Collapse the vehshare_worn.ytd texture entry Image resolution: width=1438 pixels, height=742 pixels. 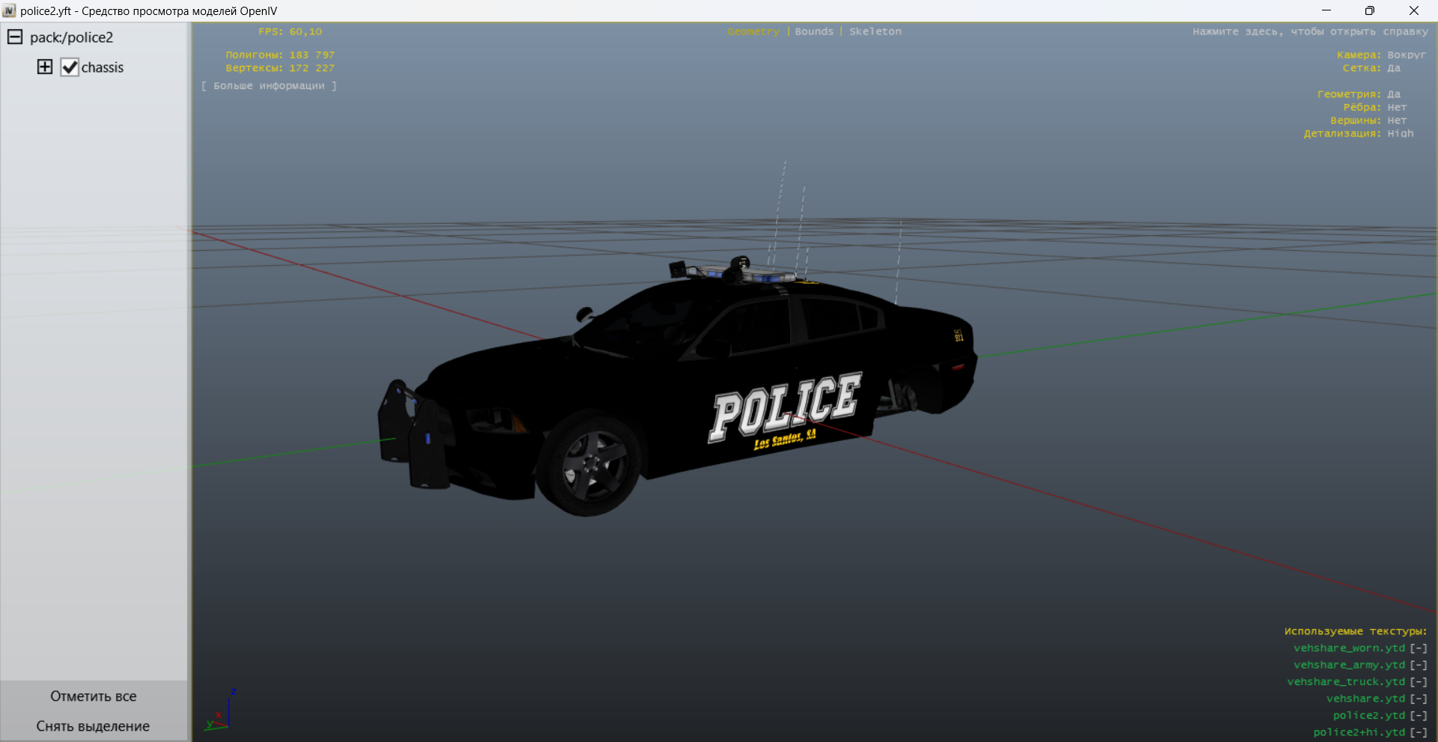click(x=1419, y=648)
